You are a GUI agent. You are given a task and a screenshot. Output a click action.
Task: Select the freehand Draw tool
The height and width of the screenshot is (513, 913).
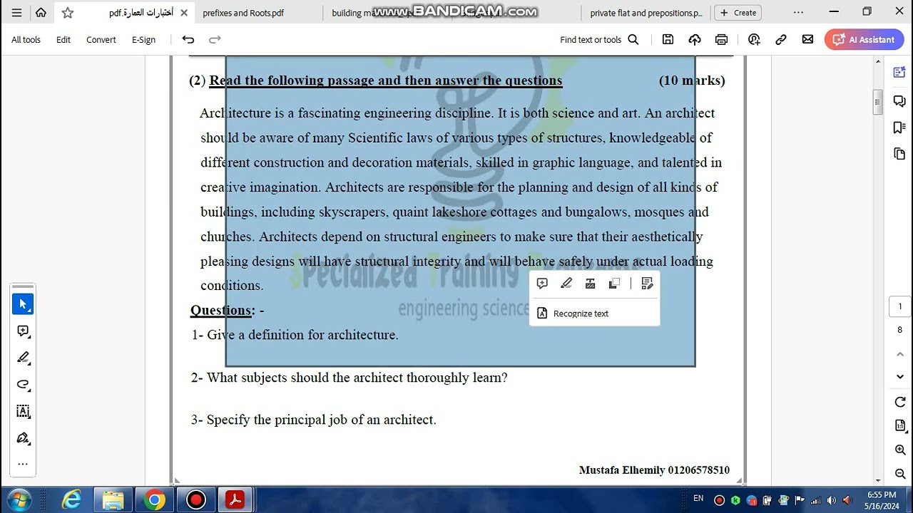coord(23,385)
